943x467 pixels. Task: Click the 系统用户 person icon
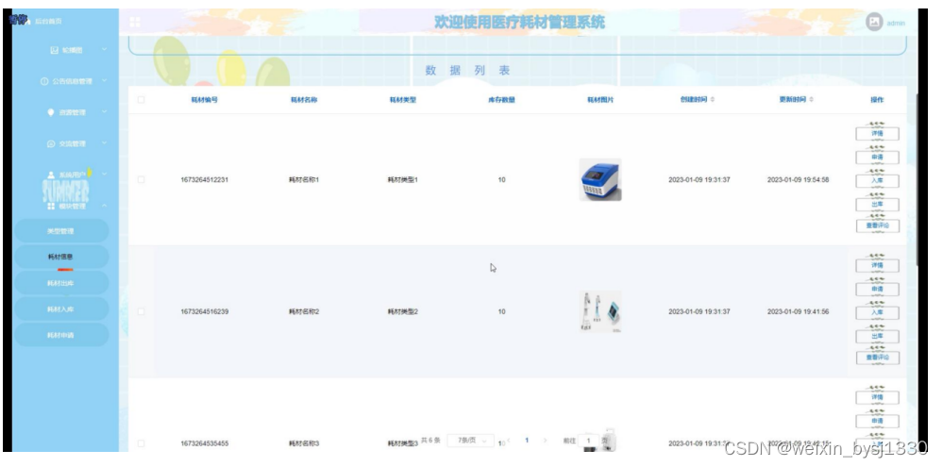click(x=51, y=175)
